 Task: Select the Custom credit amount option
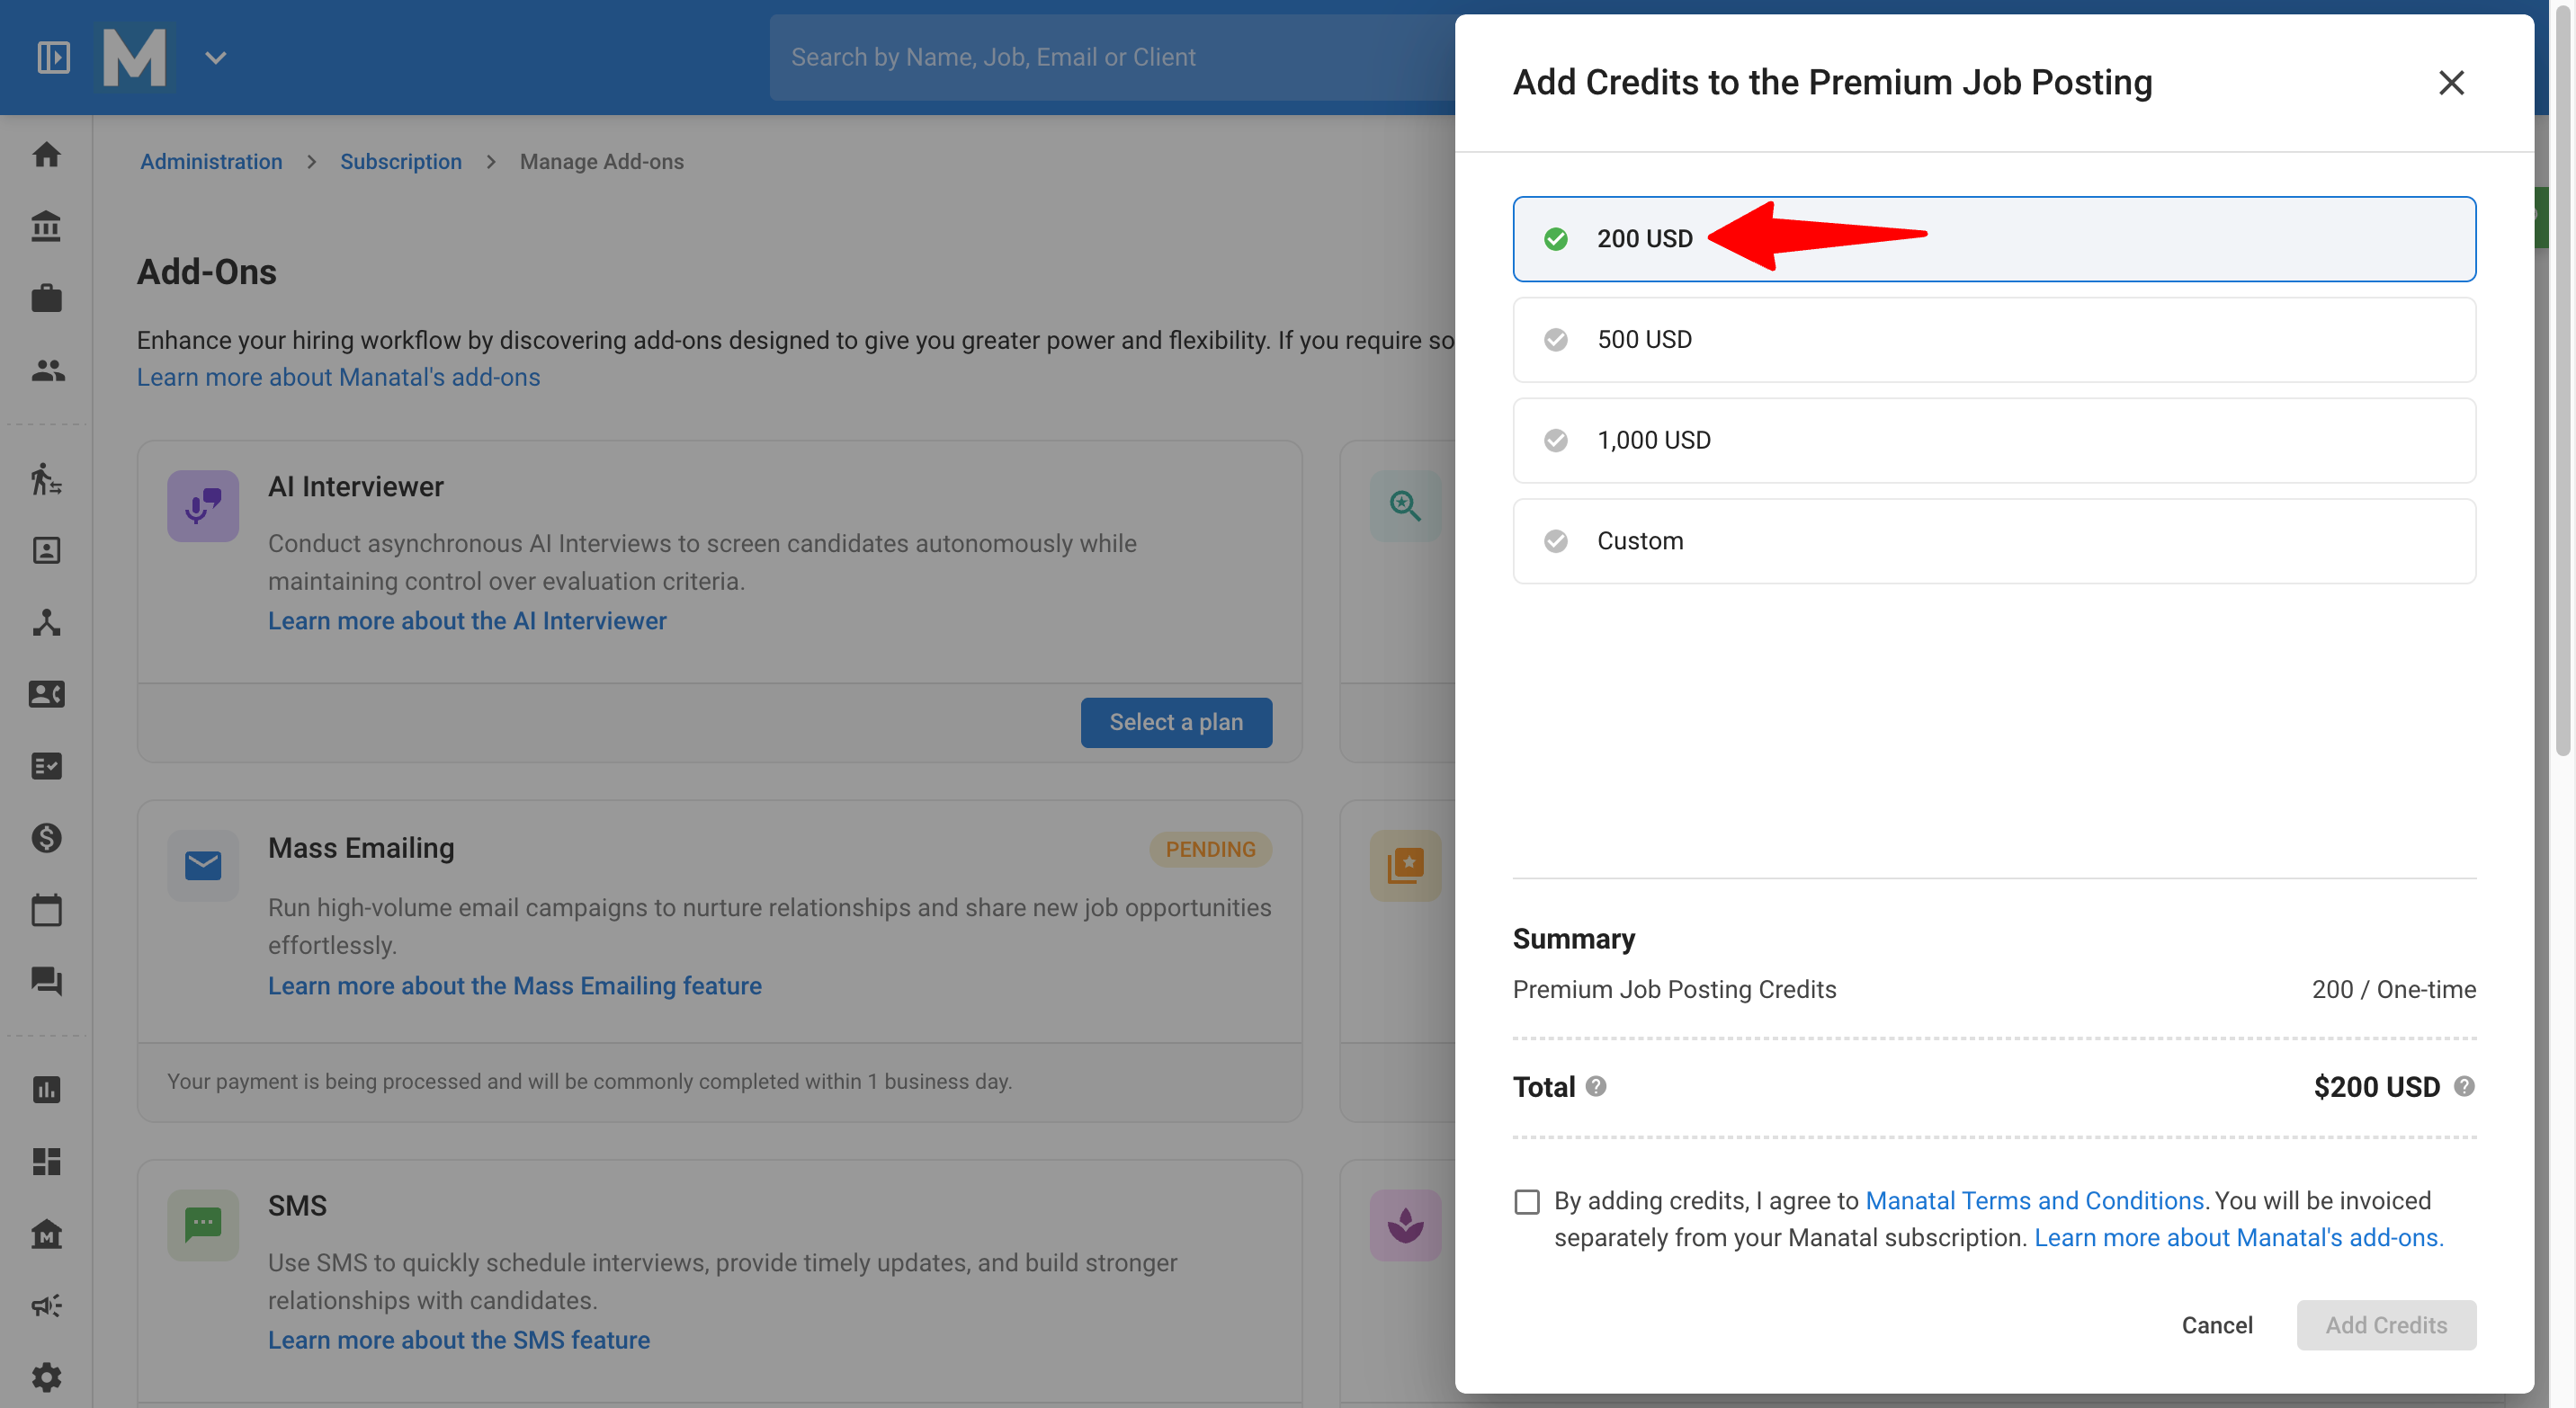1994,541
